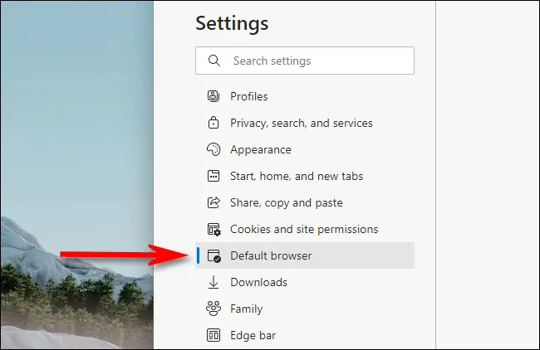540x350 pixels.
Task: Go to Start, home, and new tabs
Action: (297, 176)
